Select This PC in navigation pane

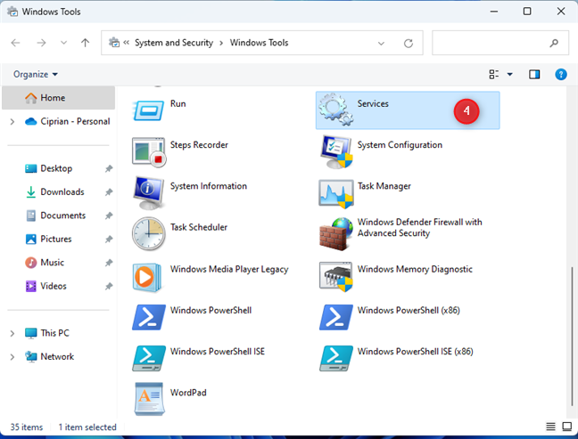point(54,333)
